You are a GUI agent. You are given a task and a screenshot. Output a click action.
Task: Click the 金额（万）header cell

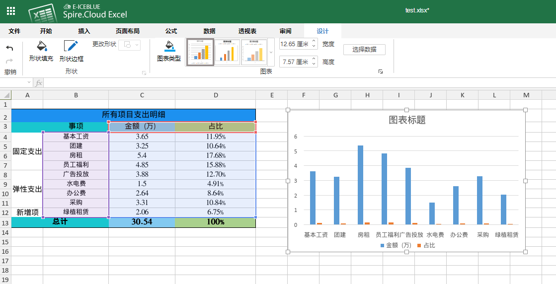click(142, 127)
